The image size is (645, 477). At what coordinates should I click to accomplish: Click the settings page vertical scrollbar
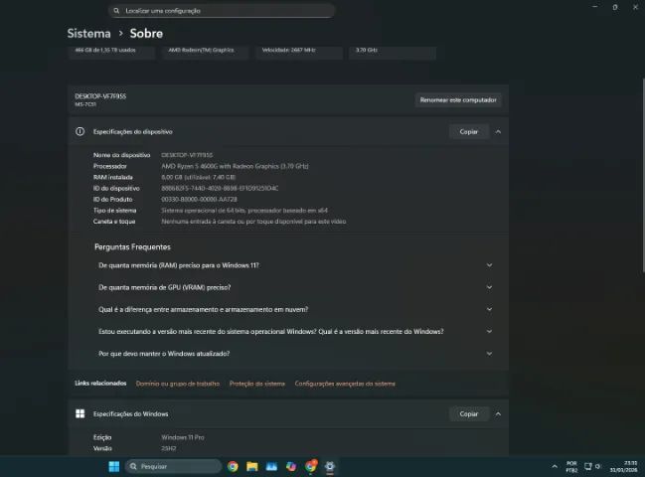[x=643, y=175]
